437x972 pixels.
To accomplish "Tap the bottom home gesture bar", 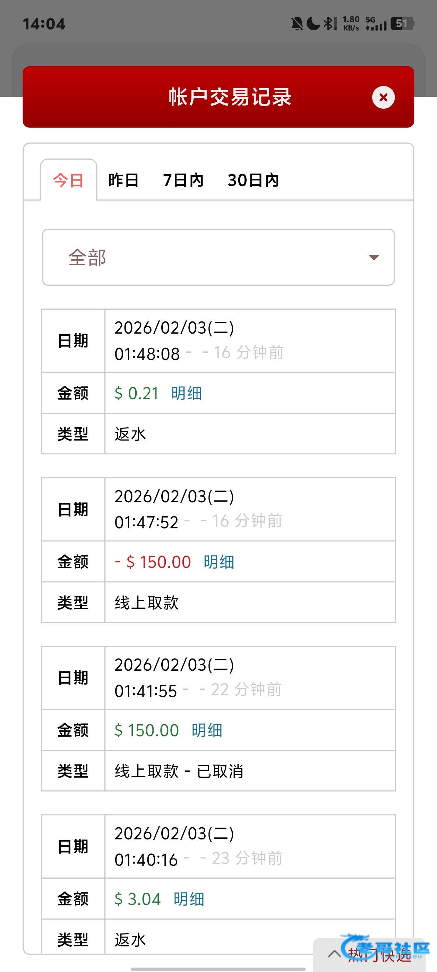I will (x=218, y=969).
